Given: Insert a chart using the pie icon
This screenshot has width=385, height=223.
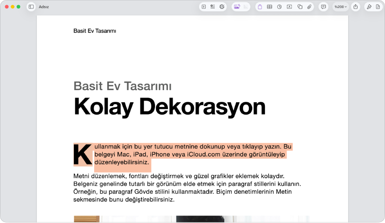Looking at the screenshot, I should point(280,7).
